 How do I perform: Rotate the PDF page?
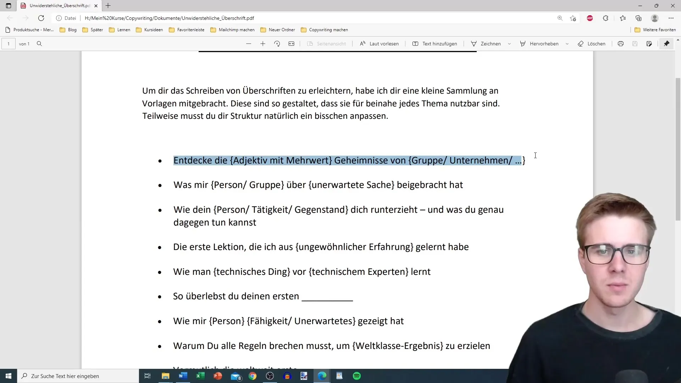277,44
